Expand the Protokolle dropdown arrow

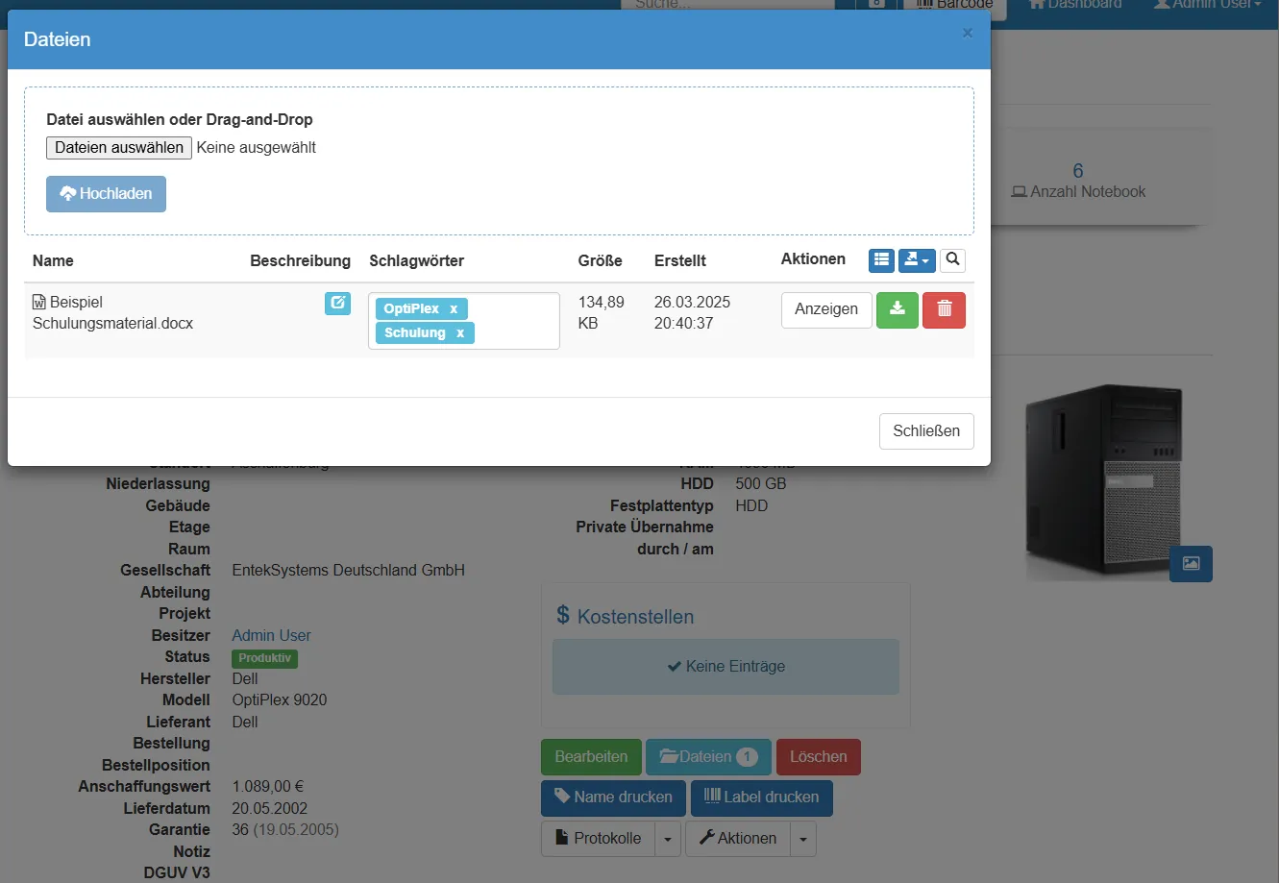[x=668, y=839]
